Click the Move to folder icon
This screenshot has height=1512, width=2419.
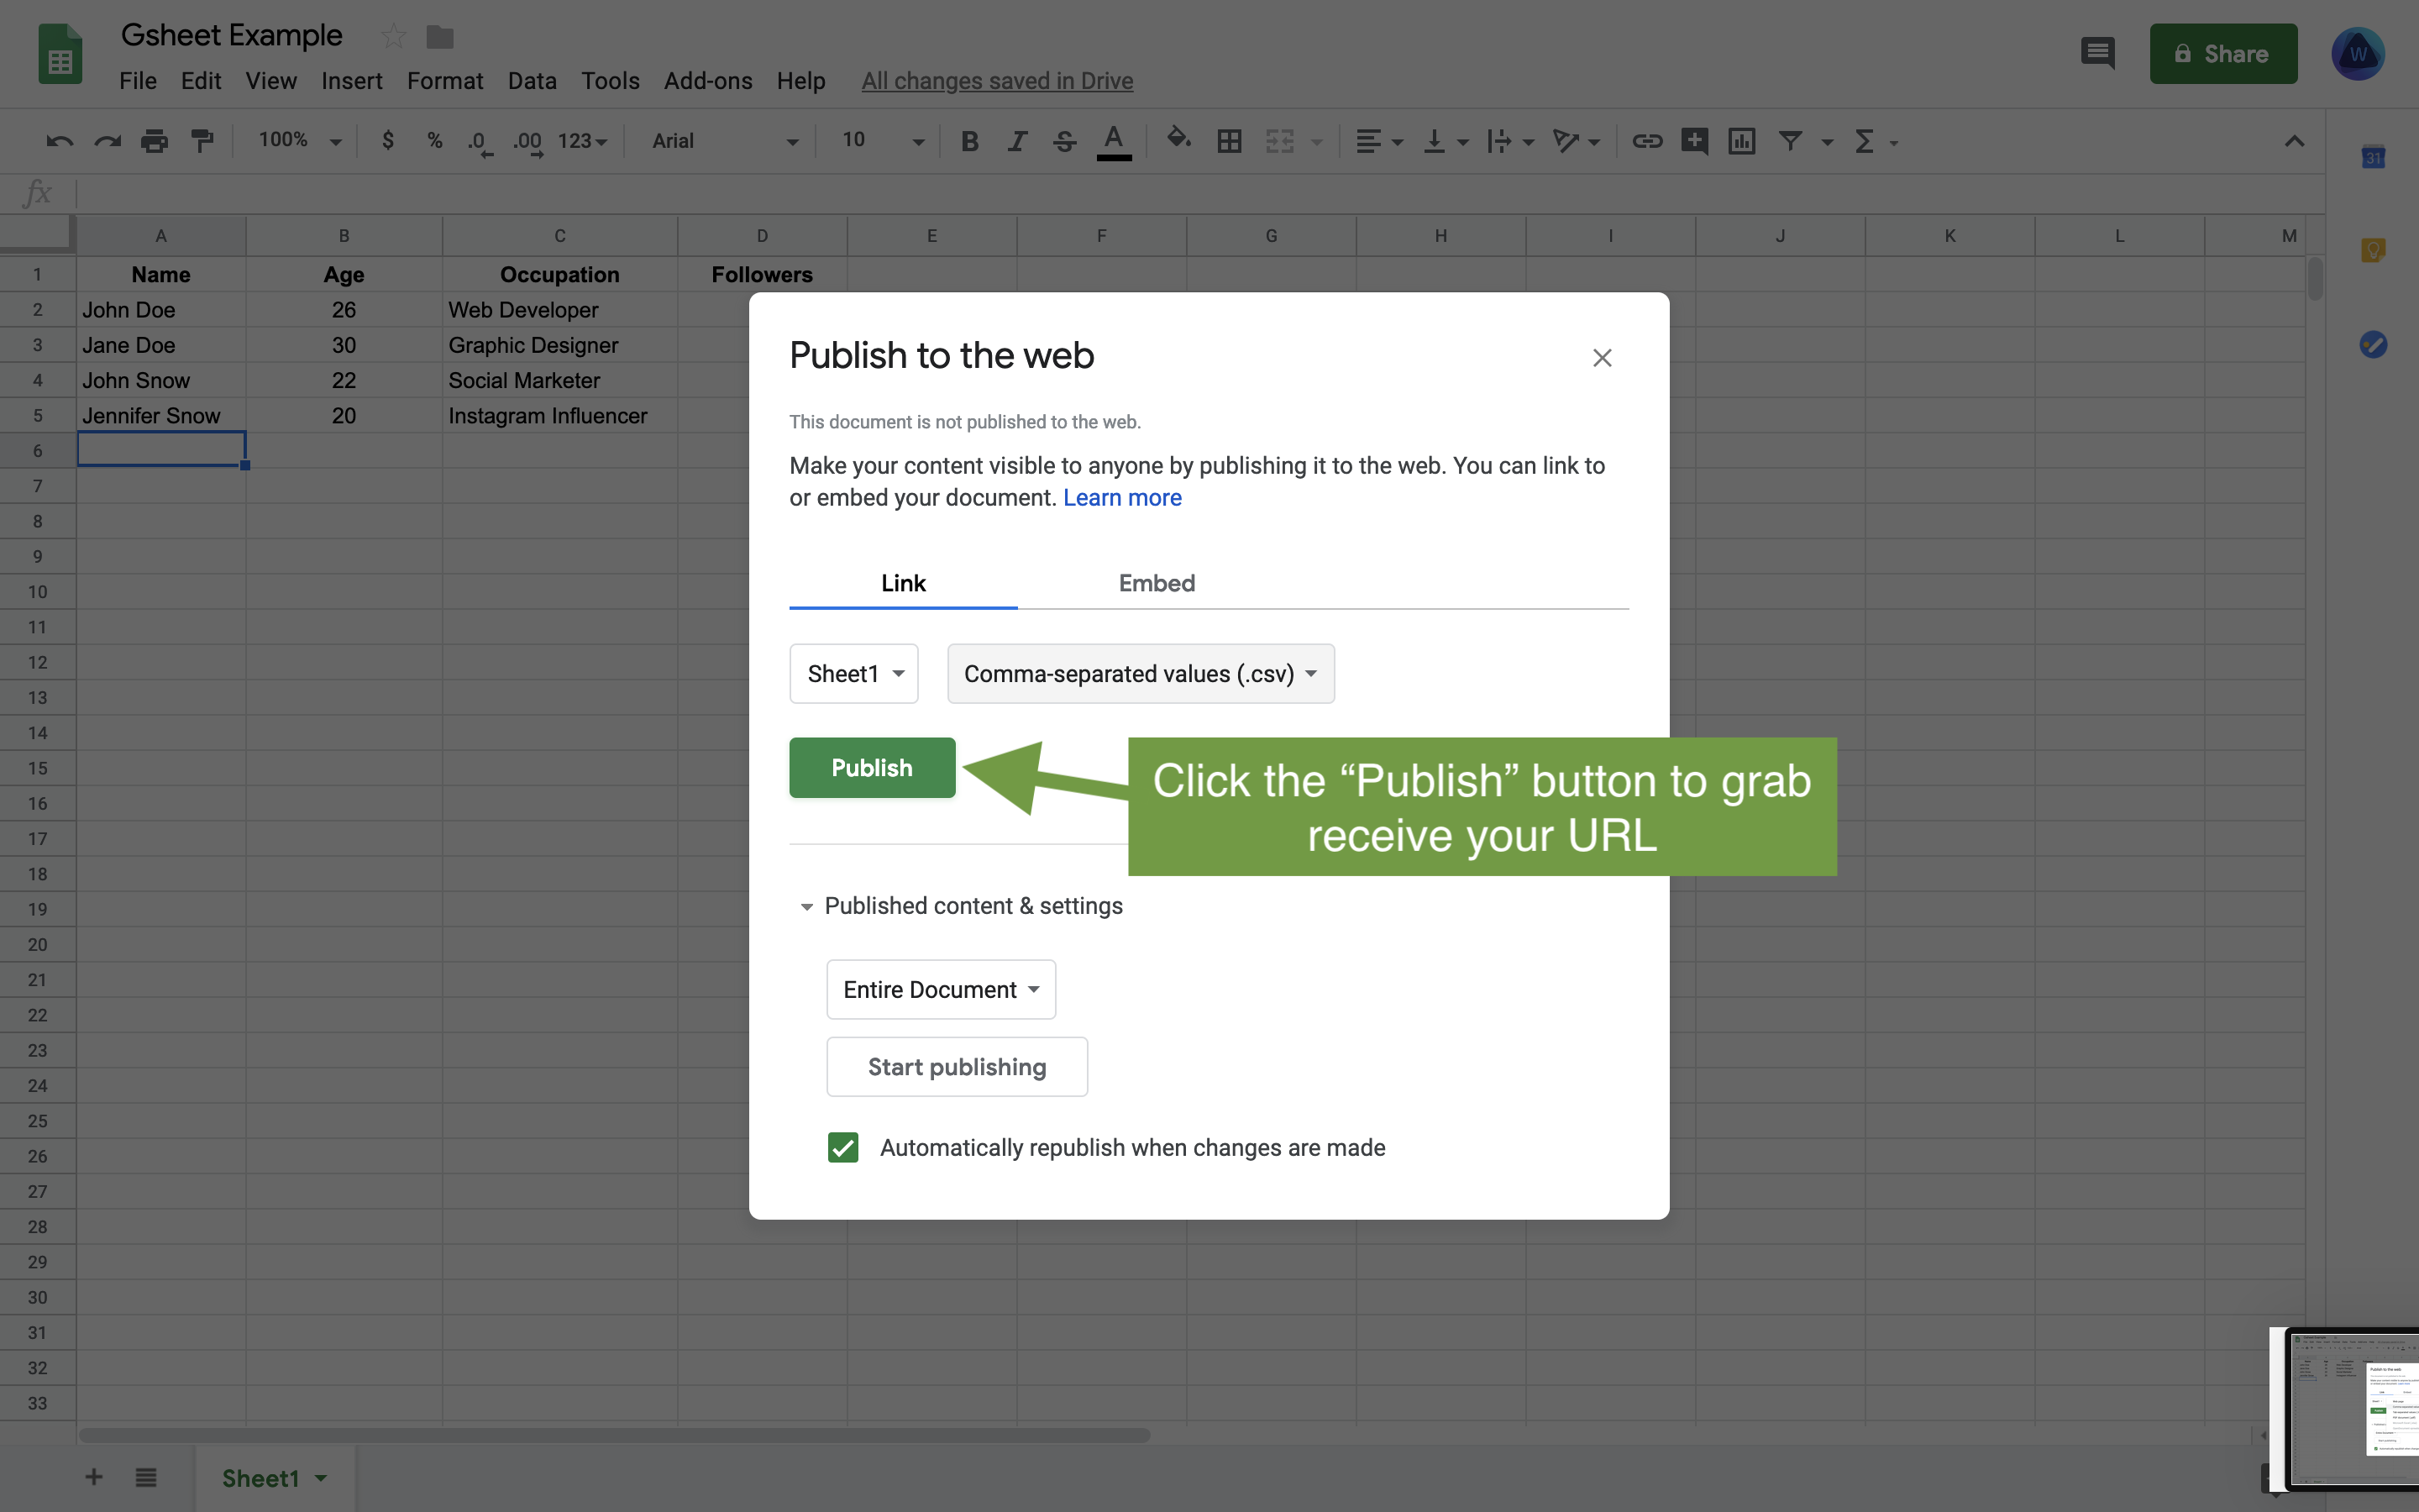pyautogui.click(x=440, y=37)
